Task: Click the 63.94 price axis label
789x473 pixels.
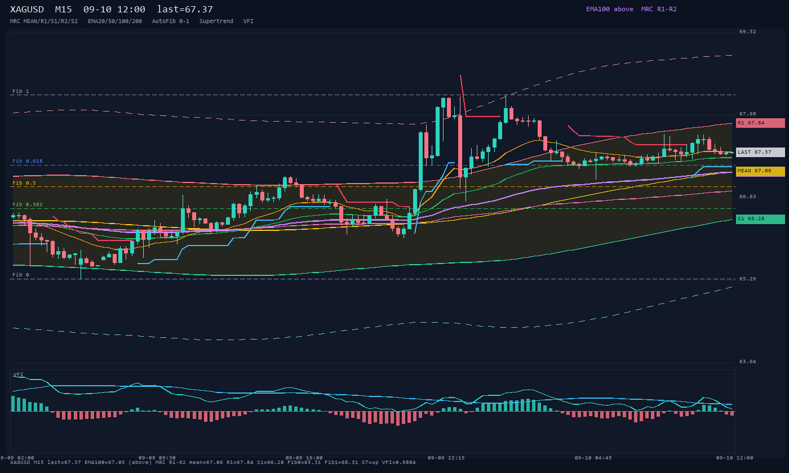Action: pyautogui.click(x=748, y=362)
